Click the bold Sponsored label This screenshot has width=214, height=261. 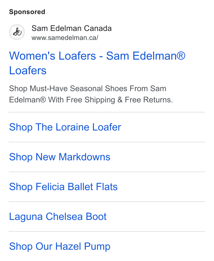click(x=27, y=12)
